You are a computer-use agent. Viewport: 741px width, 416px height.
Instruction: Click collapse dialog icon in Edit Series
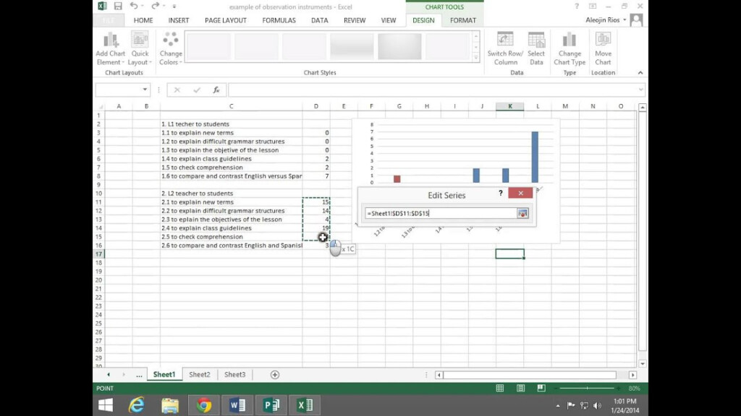[x=522, y=213]
